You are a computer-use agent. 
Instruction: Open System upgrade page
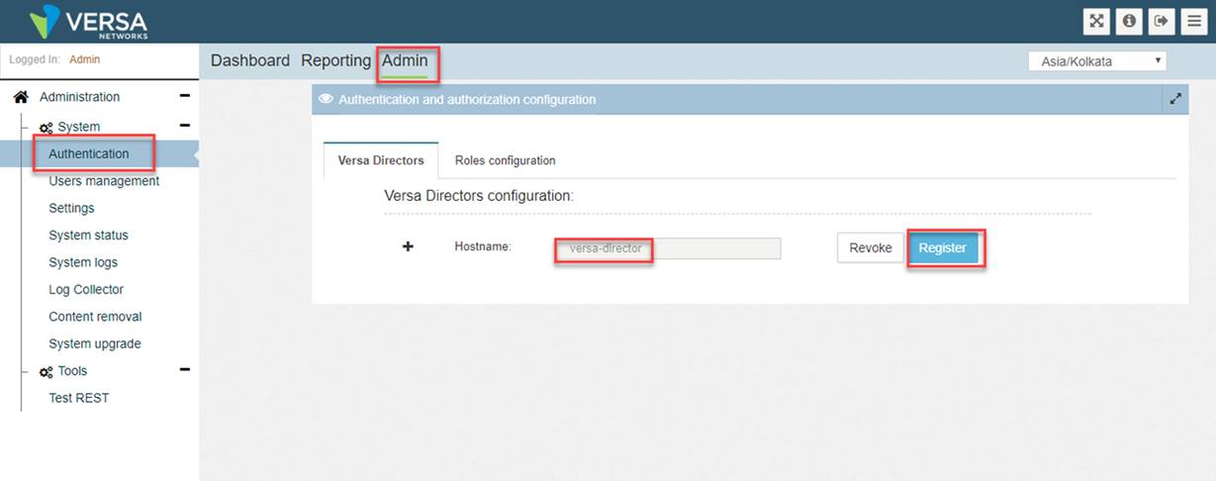coord(95,344)
